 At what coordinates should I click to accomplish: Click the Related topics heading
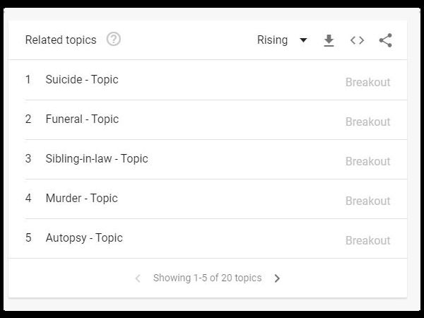(x=61, y=40)
